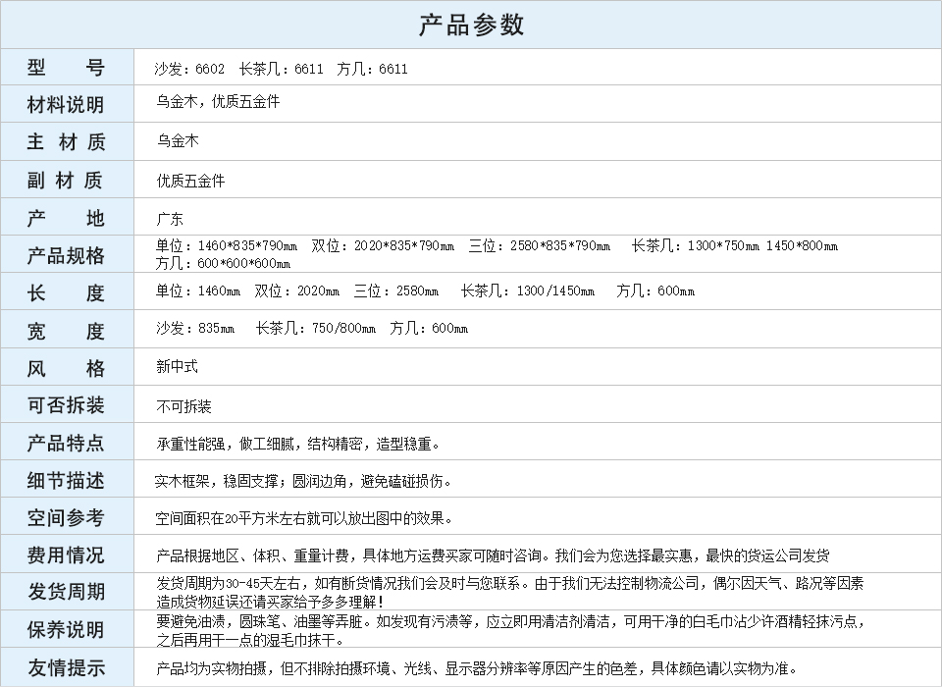Select the 发货周期 label
Image resolution: width=942 pixels, height=687 pixels.
(66, 592)
